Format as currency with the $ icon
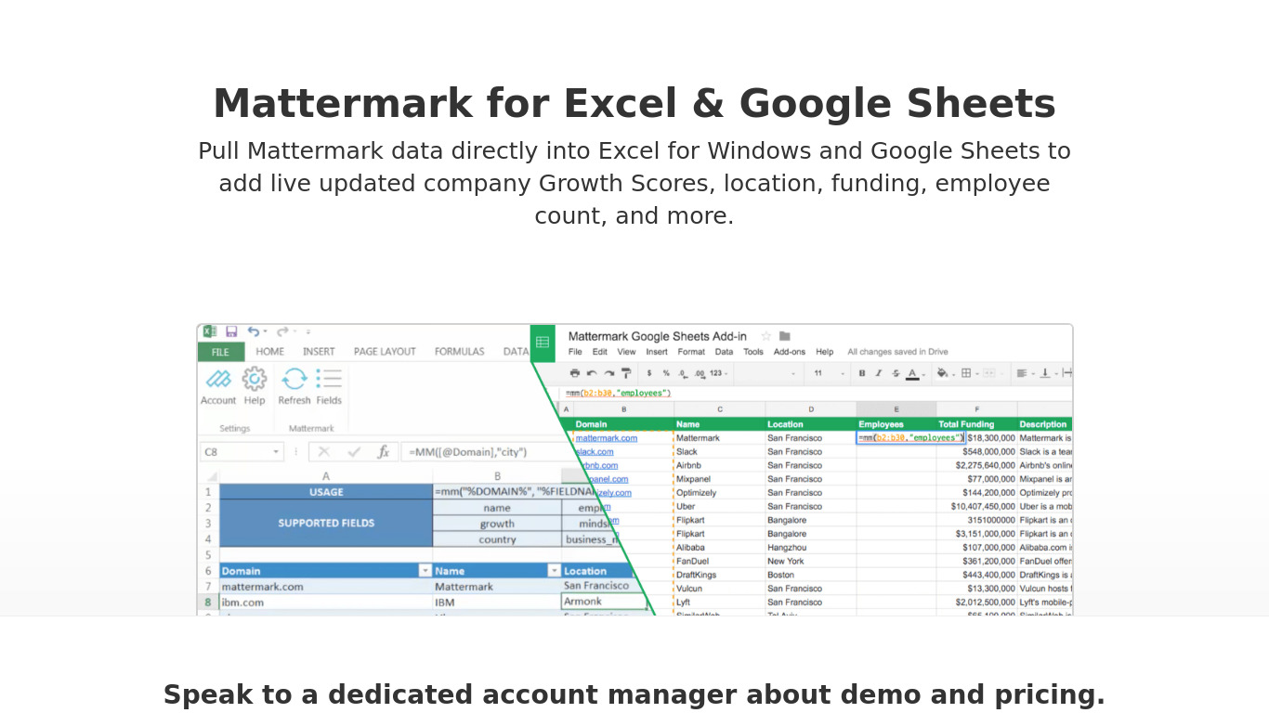The image size is (1269, 713). pos(648,373)
